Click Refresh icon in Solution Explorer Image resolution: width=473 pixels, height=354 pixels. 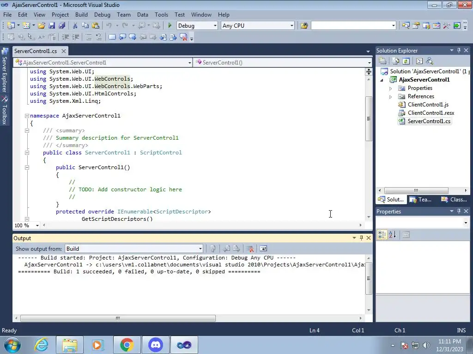pos(406,61)
